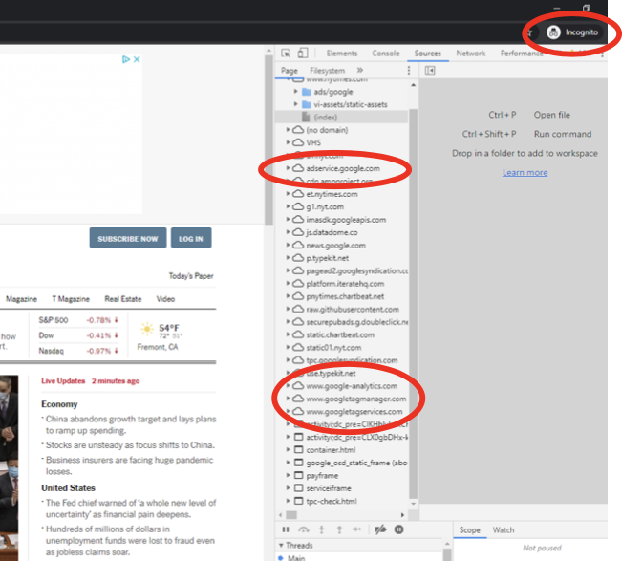Click cloud icon beside pagead2.googlesyndication.com
622x561 pixels.
(298, 270)
